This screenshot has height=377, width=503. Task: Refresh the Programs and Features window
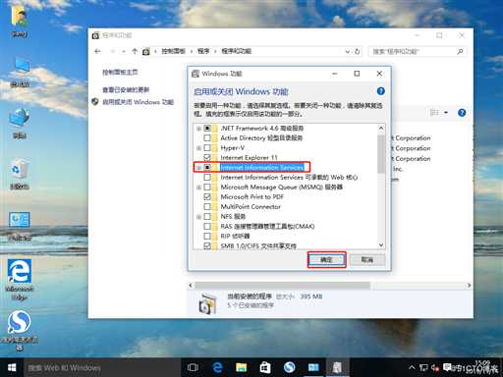tap(358, 51)
